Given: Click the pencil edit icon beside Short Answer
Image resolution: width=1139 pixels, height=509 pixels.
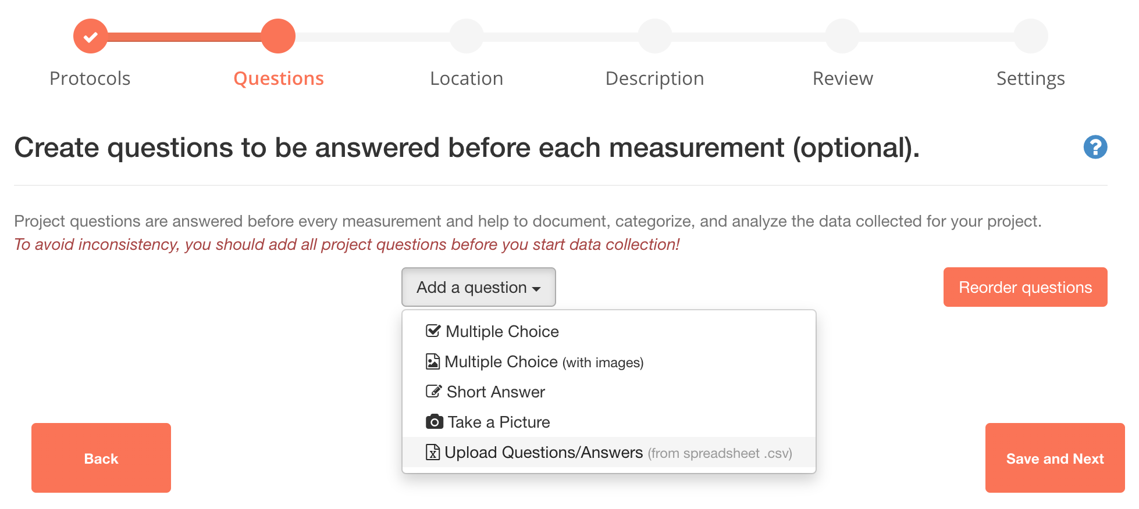Looking at the screenshot, I should click(x=434, y=391).
